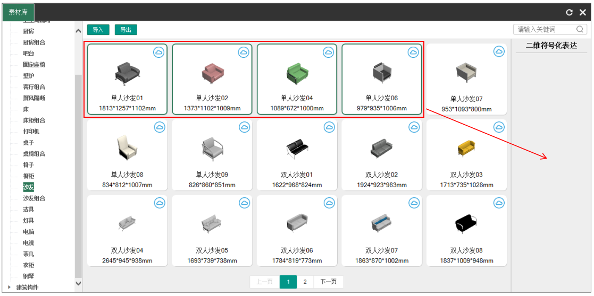The image size is (594, 296).
Task: Click cloud icon on 单人沙发06 card
Action: (414, 53)
